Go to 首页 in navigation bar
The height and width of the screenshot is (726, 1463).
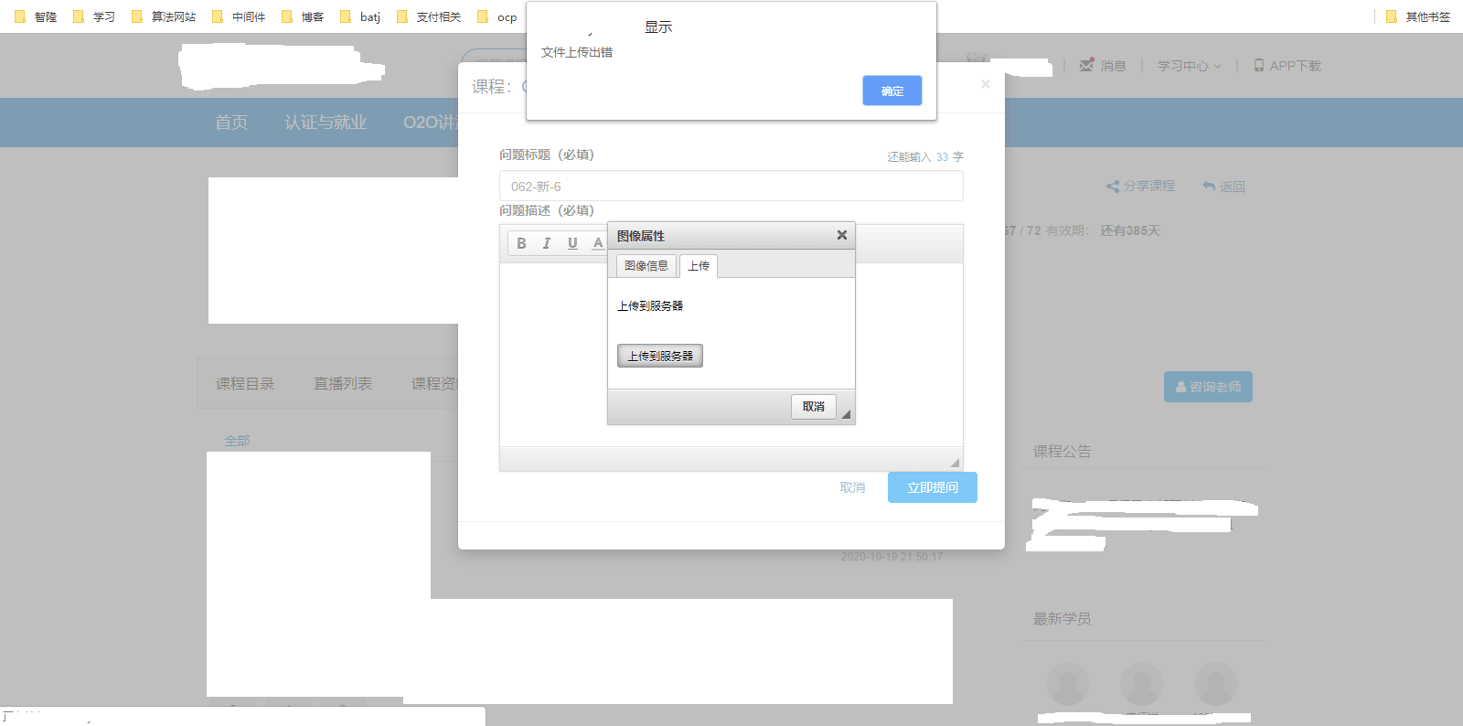[x=231, y=122]
